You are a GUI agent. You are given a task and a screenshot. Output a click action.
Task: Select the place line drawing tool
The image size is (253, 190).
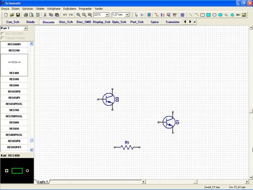(190, 15)
